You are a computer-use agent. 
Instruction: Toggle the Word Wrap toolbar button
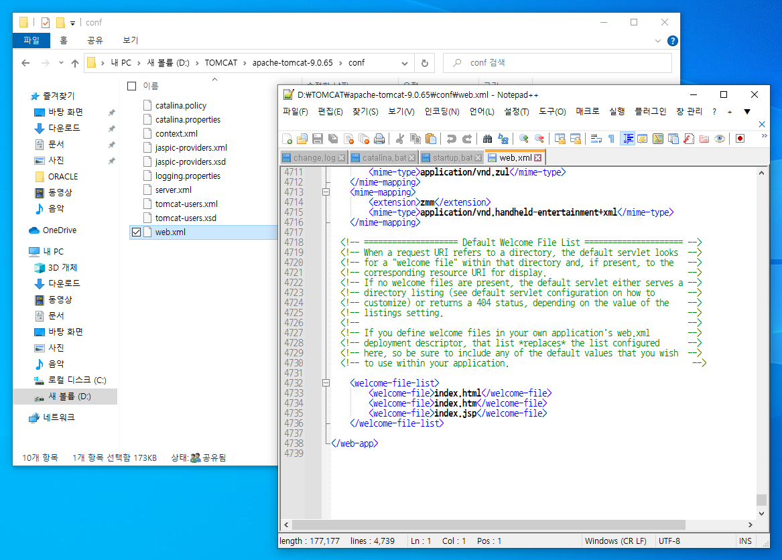point(595,139)
